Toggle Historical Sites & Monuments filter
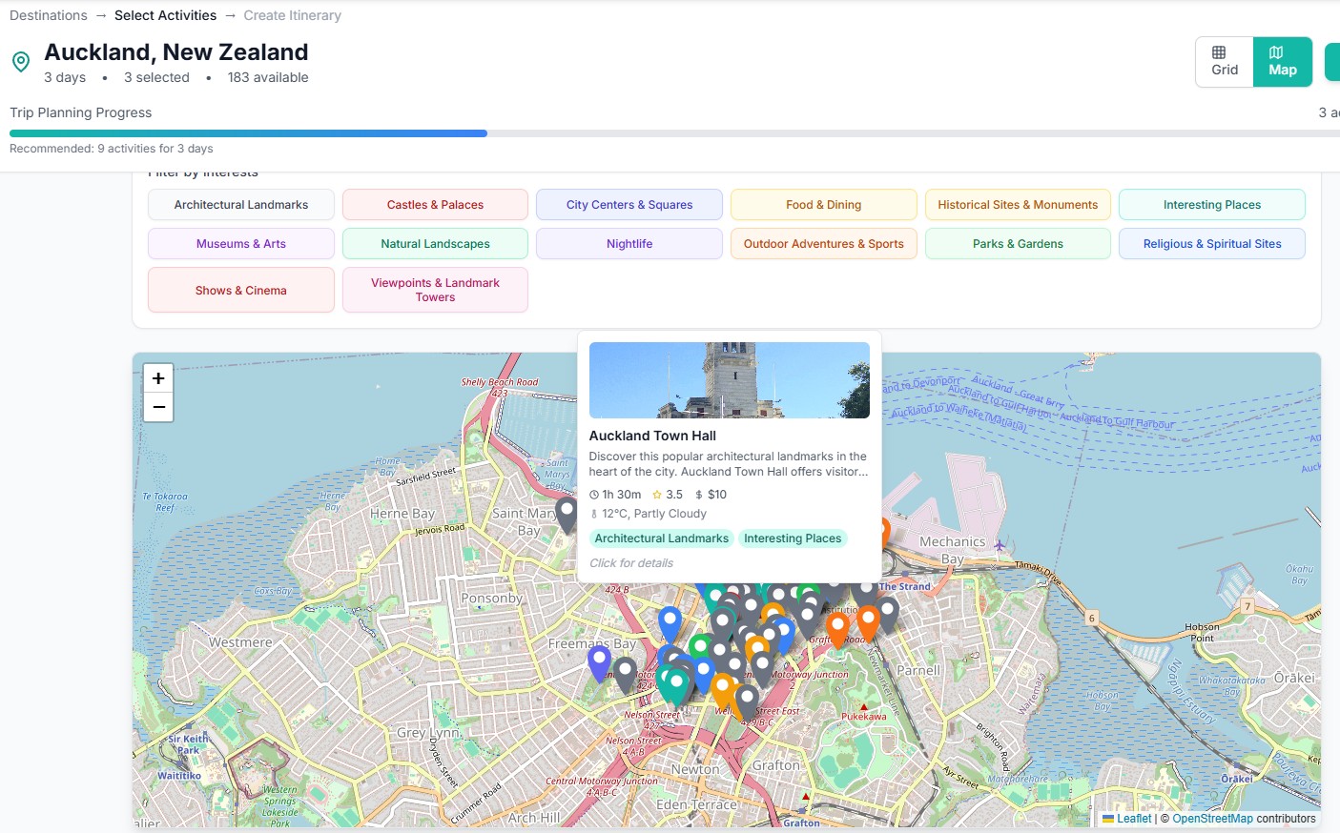The image size is (1340, 833). point(1018,205)
